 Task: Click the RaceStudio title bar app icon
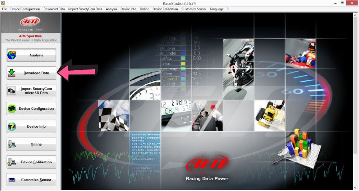point(3,3)
